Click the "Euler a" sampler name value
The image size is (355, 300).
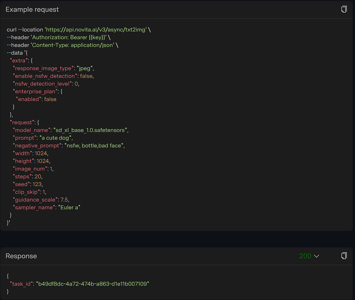[x=69, y=208]
